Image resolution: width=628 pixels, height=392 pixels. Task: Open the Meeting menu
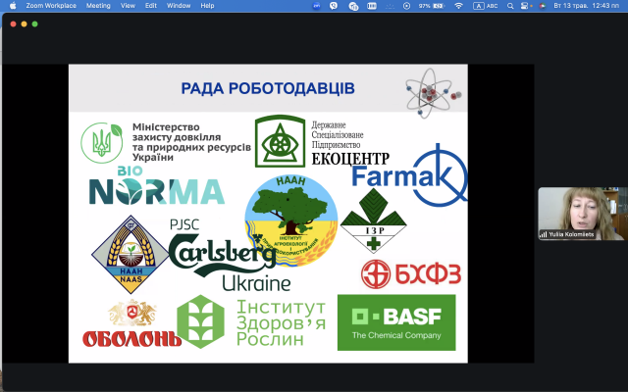coord(98,6)
